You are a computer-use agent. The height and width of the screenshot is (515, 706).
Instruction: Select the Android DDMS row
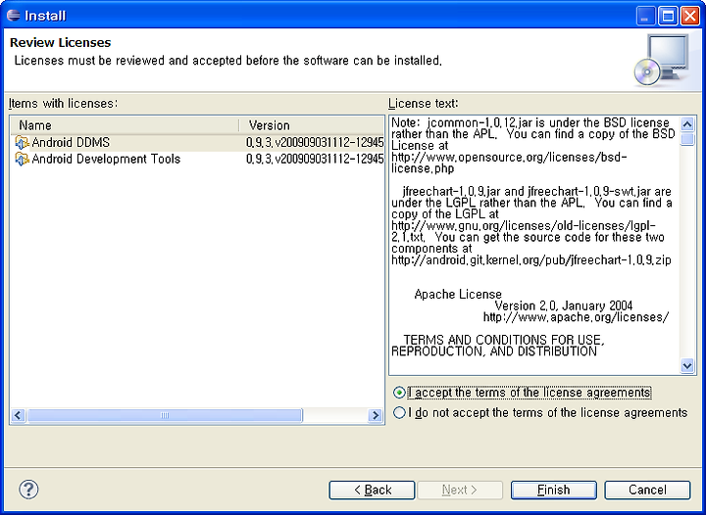point(197,142)
